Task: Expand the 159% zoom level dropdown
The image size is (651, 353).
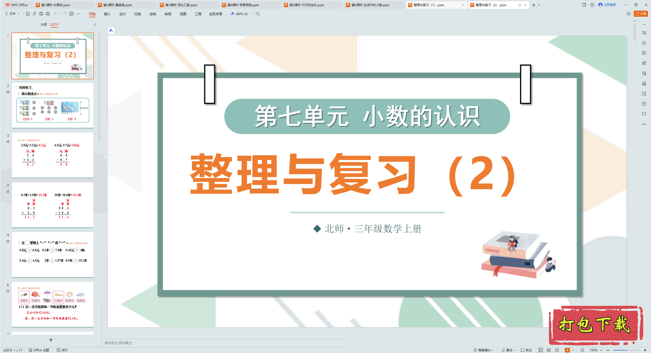Action: tap(601, 350)
